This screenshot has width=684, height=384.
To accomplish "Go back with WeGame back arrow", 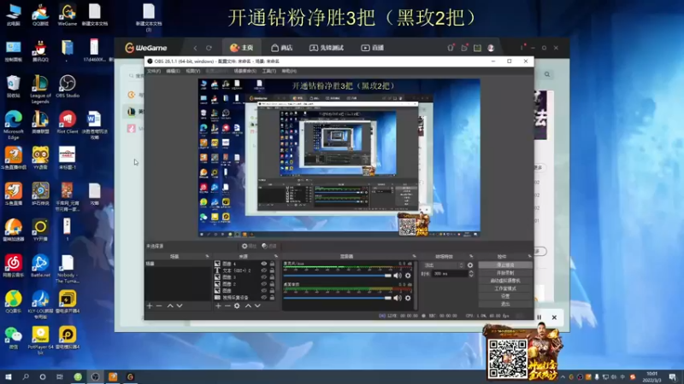I will tap(196, 48).
